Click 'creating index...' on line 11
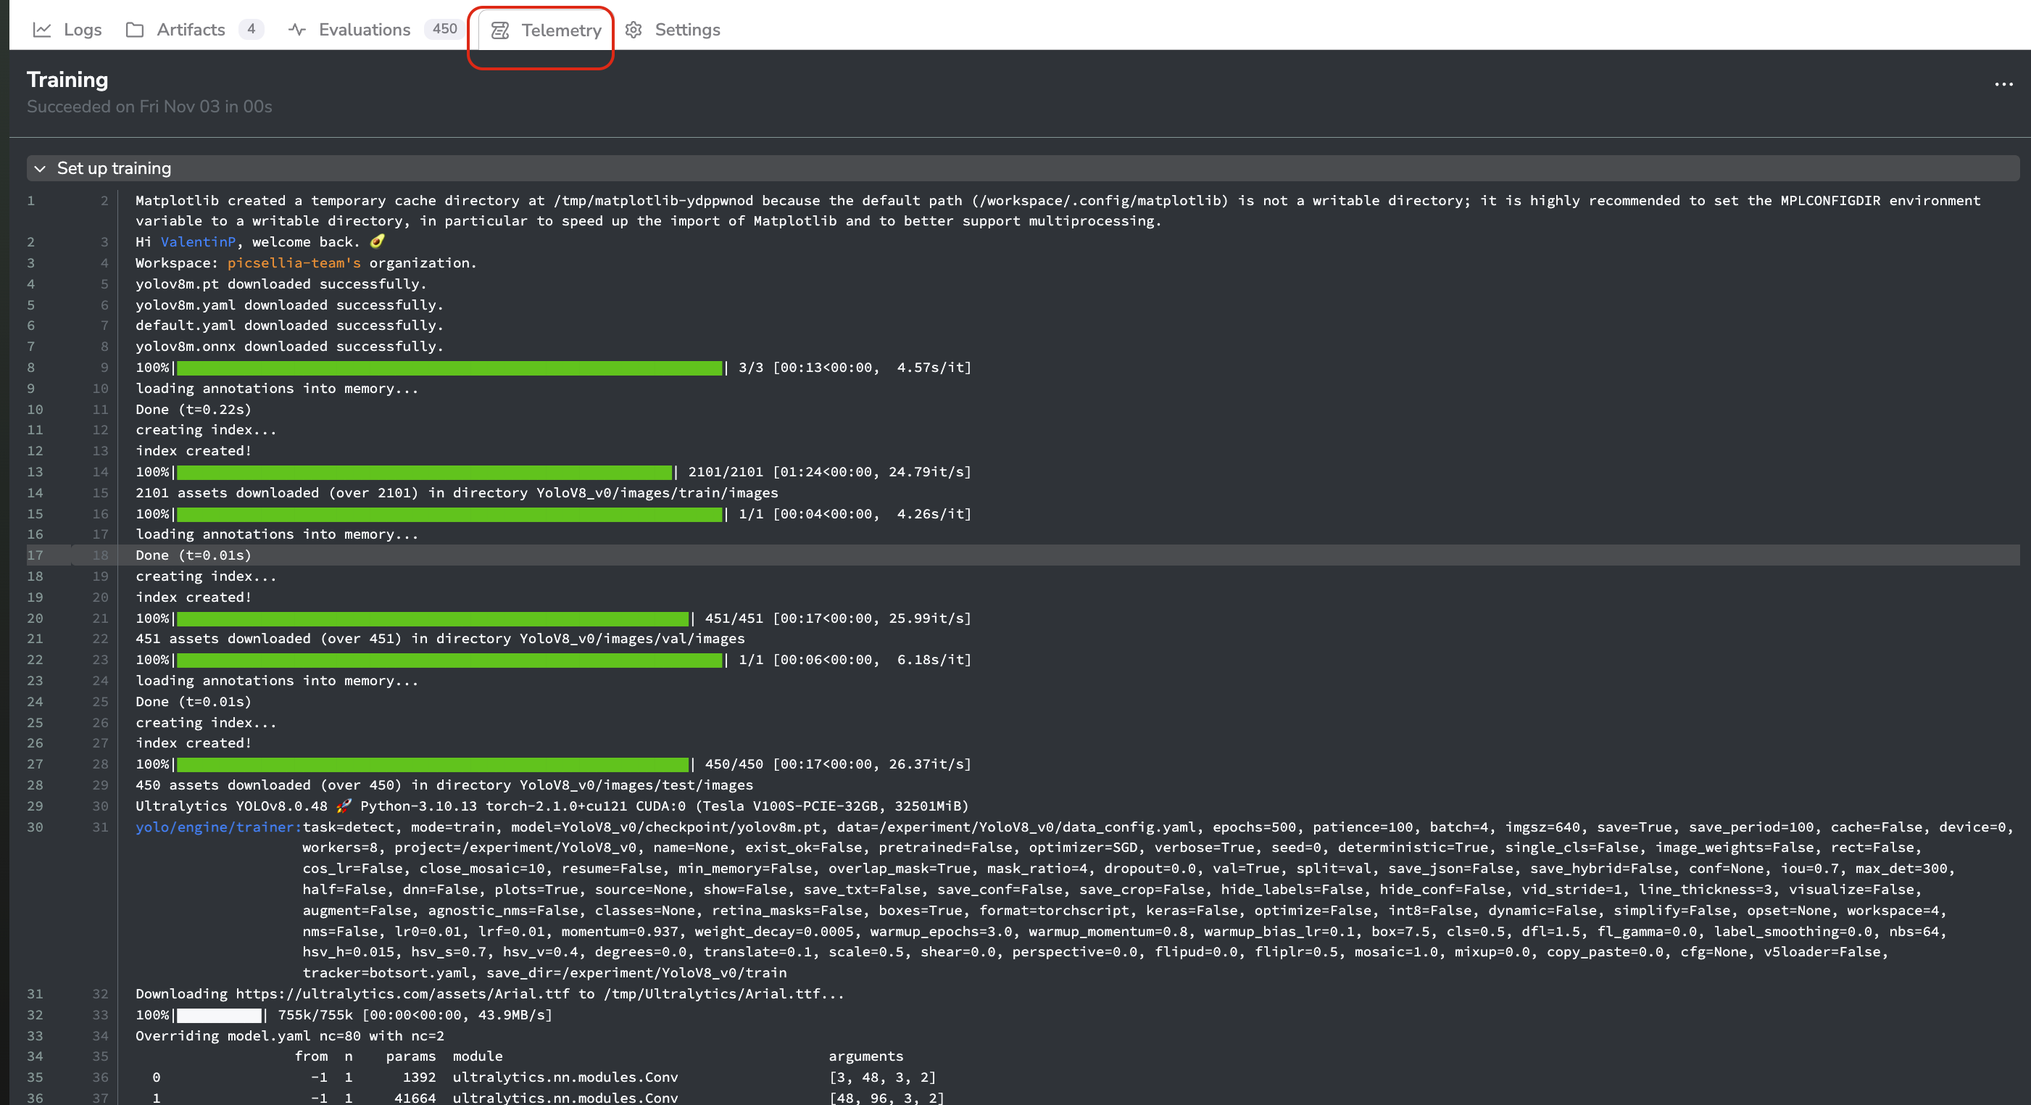Viewport: 2031px width, 1105px height. click(206, 431)
